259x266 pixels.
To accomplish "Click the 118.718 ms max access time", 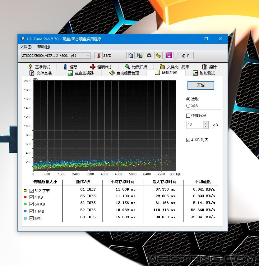I will [164, 210].
